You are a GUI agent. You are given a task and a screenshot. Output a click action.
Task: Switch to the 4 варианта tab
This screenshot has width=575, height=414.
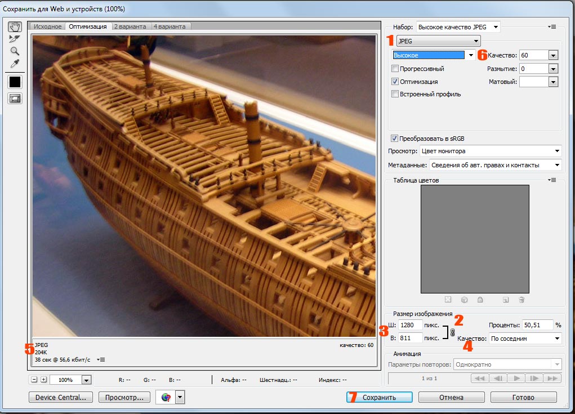[171, 26]
